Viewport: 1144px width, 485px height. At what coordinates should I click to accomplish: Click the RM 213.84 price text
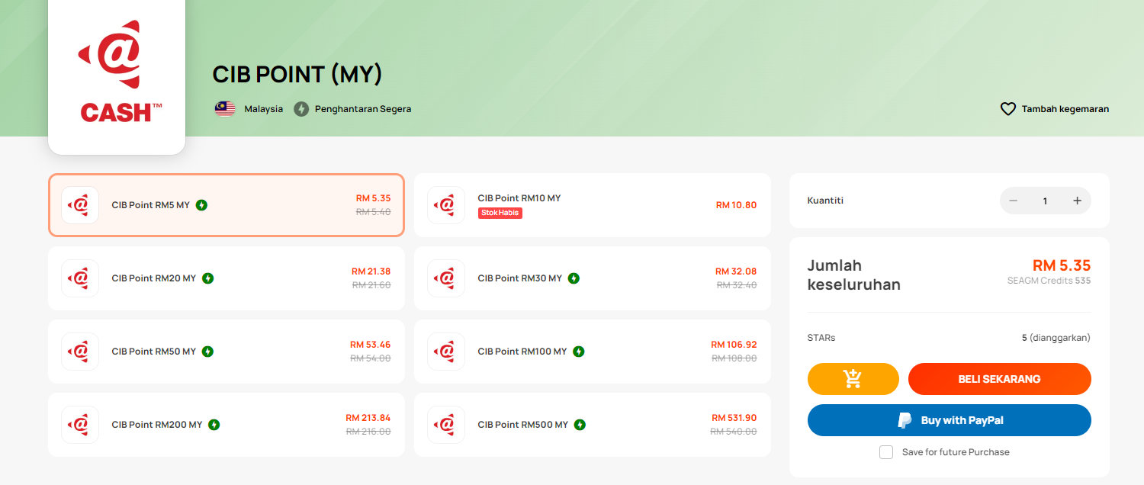point(368,418)
